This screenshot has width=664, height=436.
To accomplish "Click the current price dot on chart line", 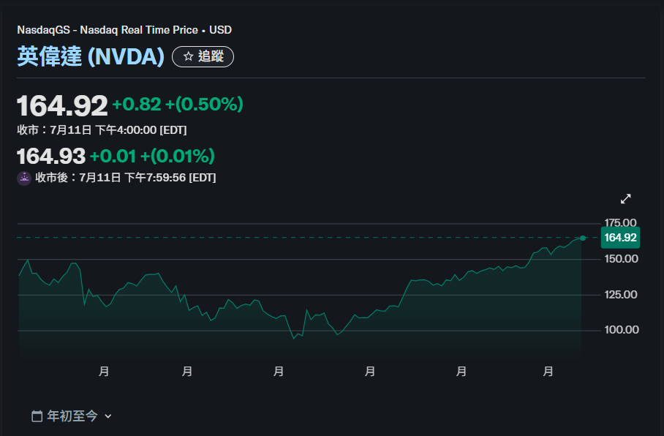I will coord(583,238).
